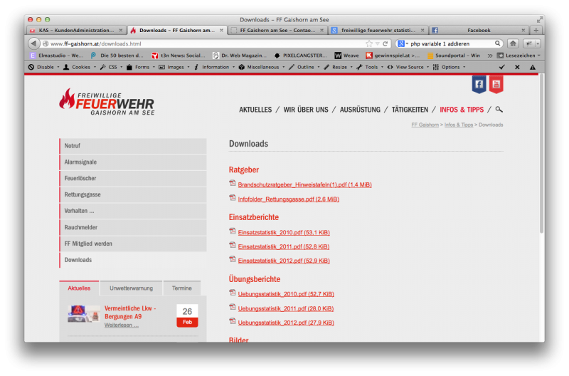Screen dimensions: 569x376
Task: Open AKTUELLES in site navigation
Action: [x=255, y=110]
